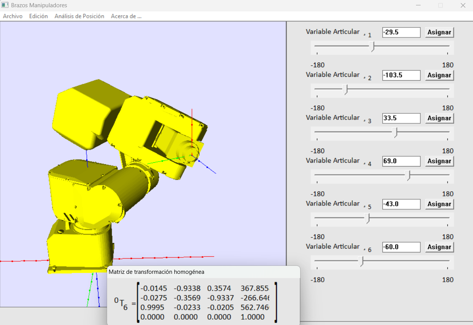Click matrix value 1.0000
473x325 pixels.
point(252,317)
